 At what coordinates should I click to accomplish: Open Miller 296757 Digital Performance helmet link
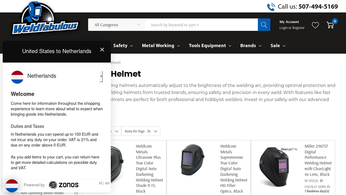click(x=318, y=160)
